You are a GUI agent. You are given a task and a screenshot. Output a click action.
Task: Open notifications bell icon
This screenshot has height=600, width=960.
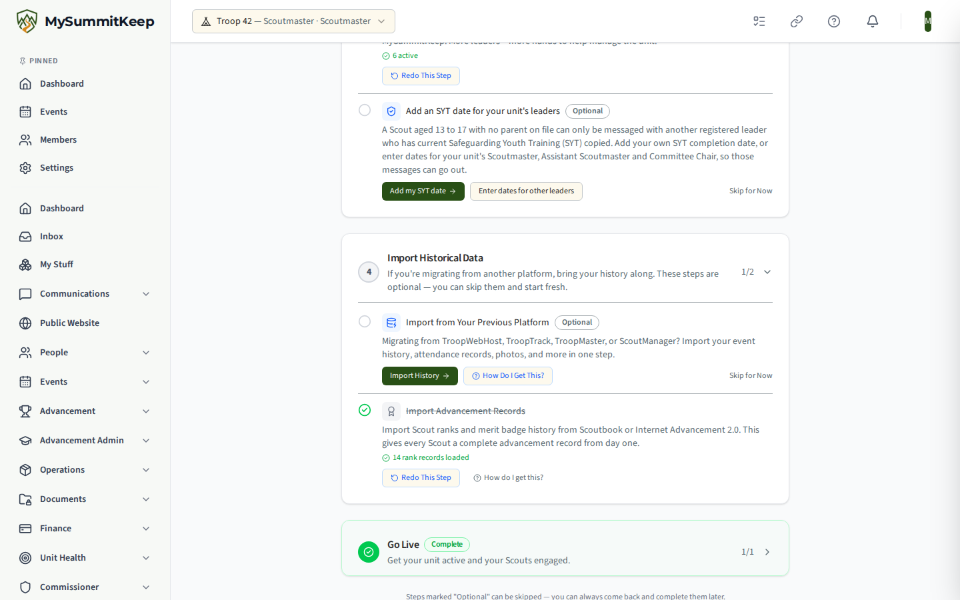click(x=873, y=21)
